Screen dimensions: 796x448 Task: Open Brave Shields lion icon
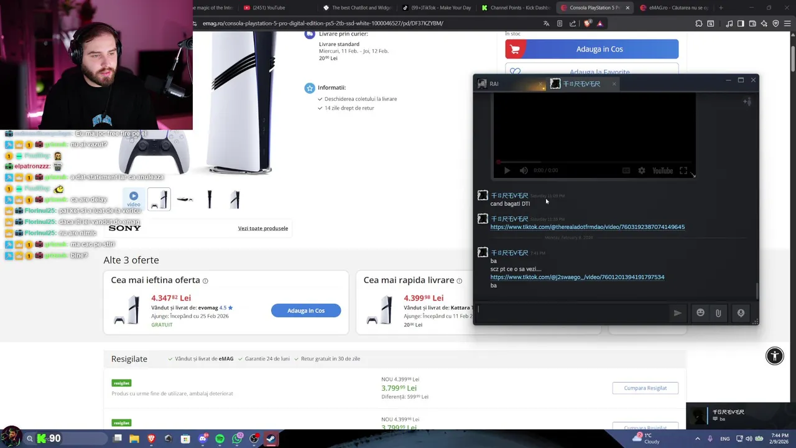pyautogui.click(x=588, y=24)
